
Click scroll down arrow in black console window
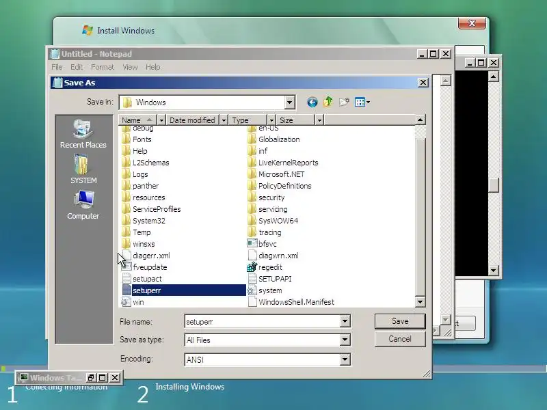click(493, 270)
